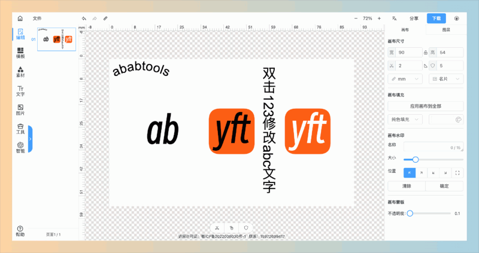Screen dimensions: 479x253
Task: Toggle safe area shield icon below canvas
Action: click(246, 228)
